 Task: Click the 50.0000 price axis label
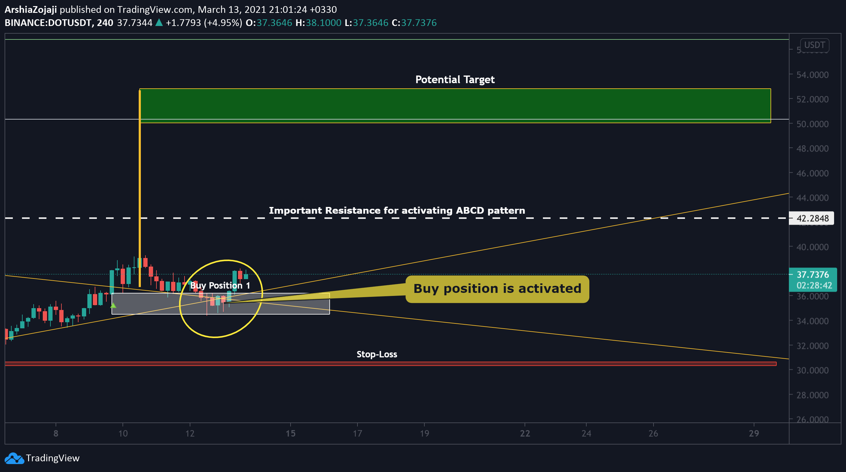[812, 124]
